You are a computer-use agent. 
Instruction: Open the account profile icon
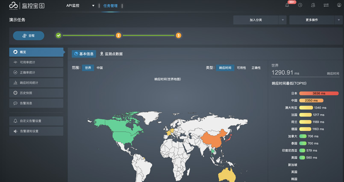click(339, 5)
